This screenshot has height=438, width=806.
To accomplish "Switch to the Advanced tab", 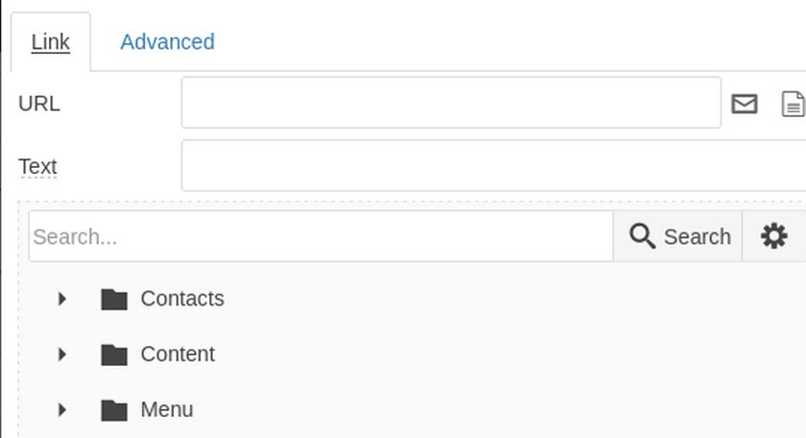I will pos(168,41).
